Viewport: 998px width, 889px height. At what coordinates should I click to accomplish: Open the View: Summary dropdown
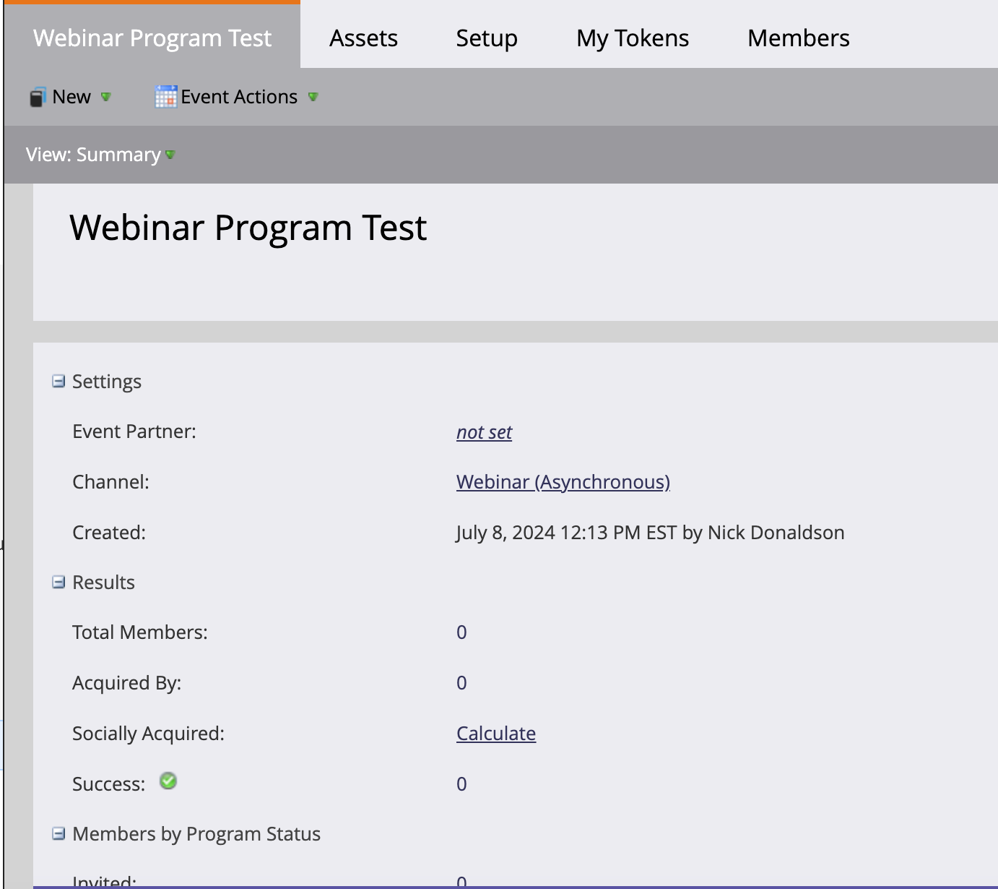[100, 155]
